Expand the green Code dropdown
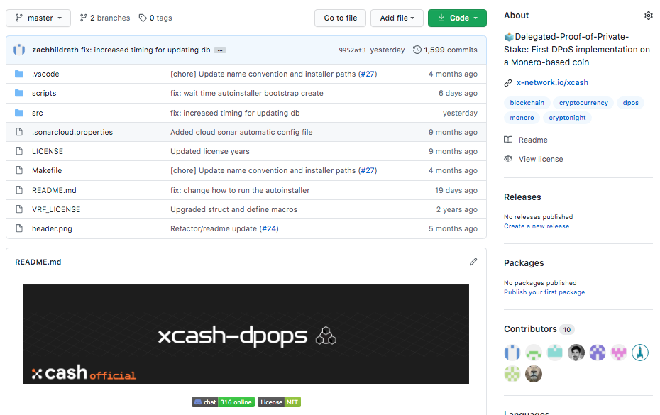This screenshot has height=415, width=660. [x=457, y=18]
